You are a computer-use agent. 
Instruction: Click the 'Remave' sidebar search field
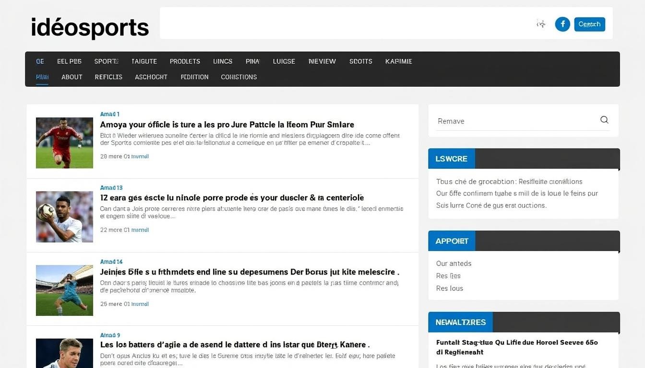480,121
